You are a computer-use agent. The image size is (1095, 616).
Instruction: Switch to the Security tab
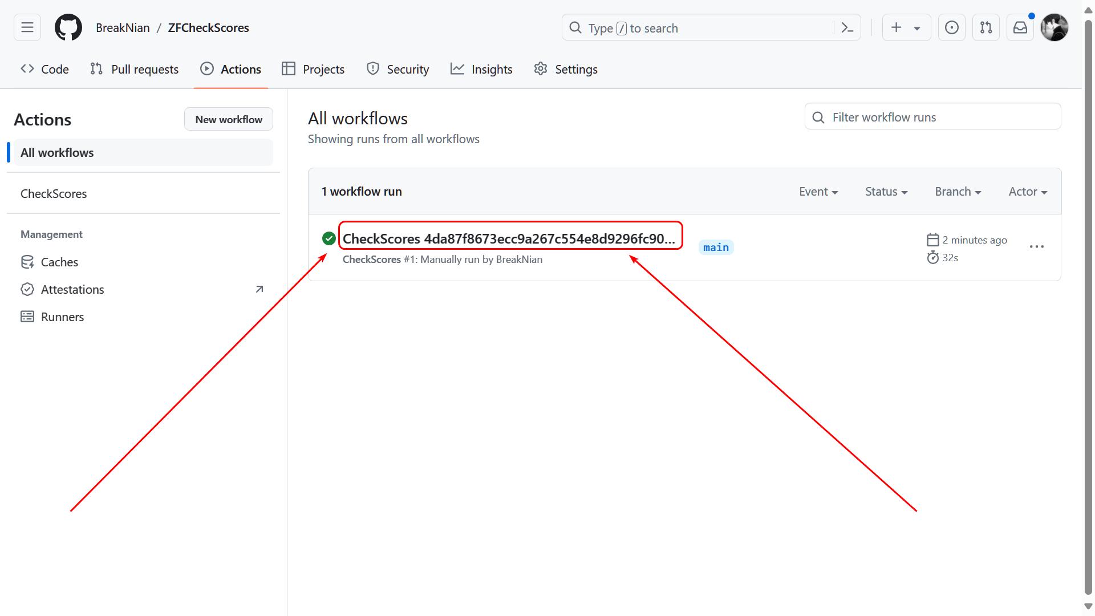(398, 70)
